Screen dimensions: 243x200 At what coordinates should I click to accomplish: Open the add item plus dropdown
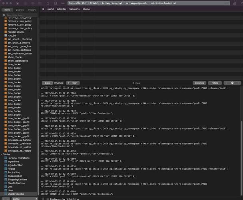pyautogui.click(x=6, y=199)
